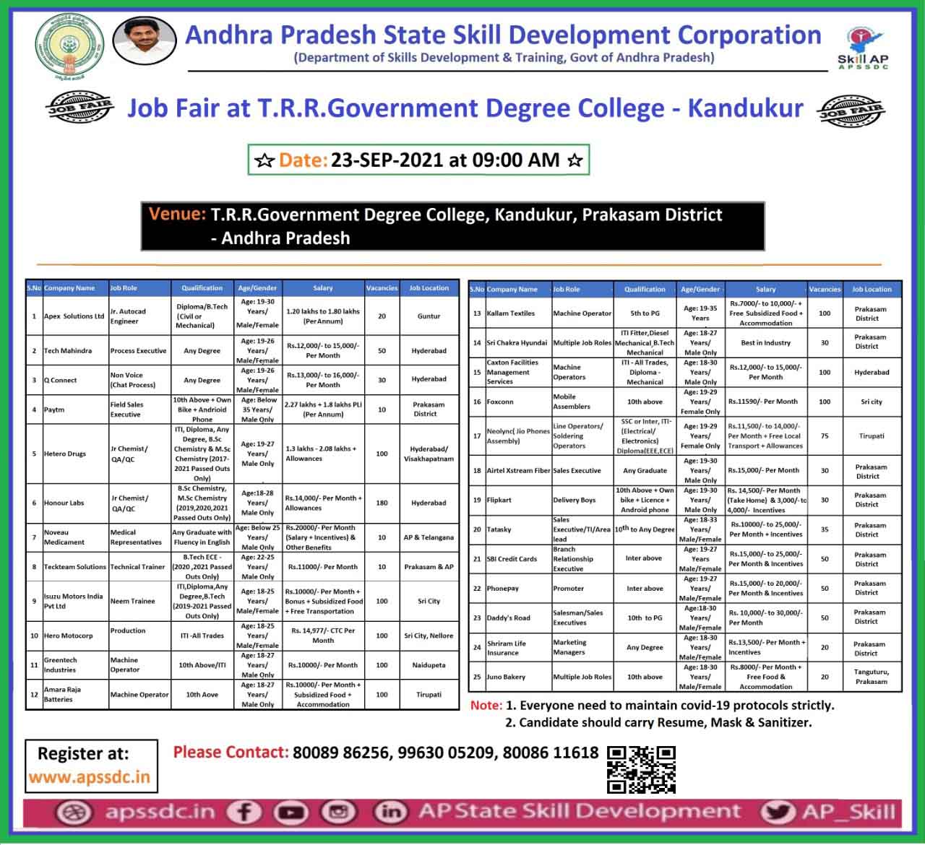Select the Neolync (Jio Phones Assembly) cell

[518, 435]
